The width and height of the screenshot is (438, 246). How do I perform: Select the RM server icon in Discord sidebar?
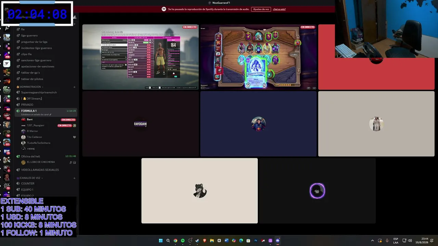7,151
